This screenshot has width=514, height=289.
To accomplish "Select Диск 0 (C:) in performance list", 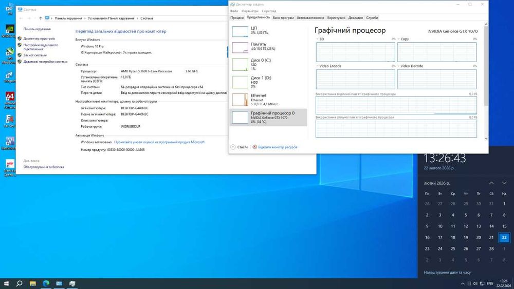I will click(268, 65).
